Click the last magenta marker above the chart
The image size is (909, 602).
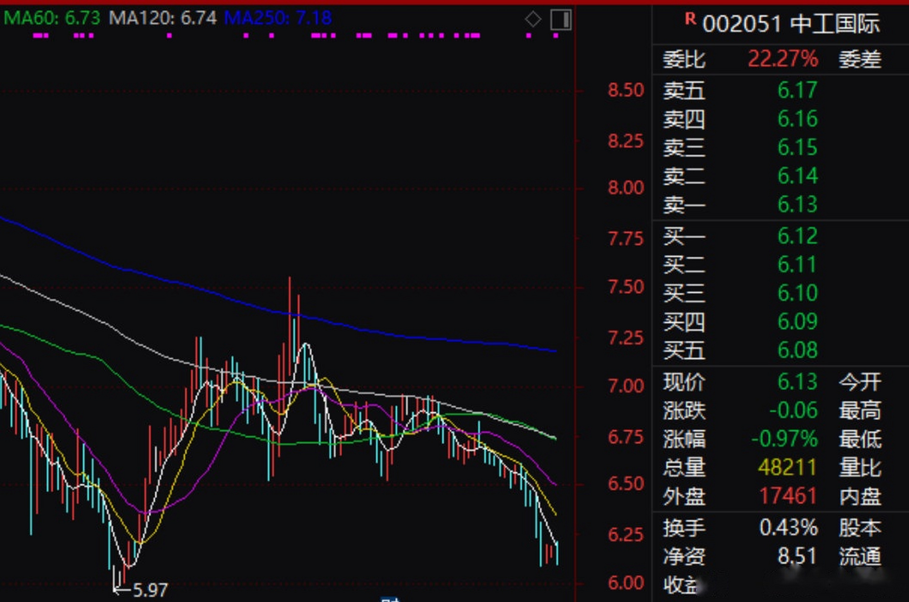[x=556, y=36]
